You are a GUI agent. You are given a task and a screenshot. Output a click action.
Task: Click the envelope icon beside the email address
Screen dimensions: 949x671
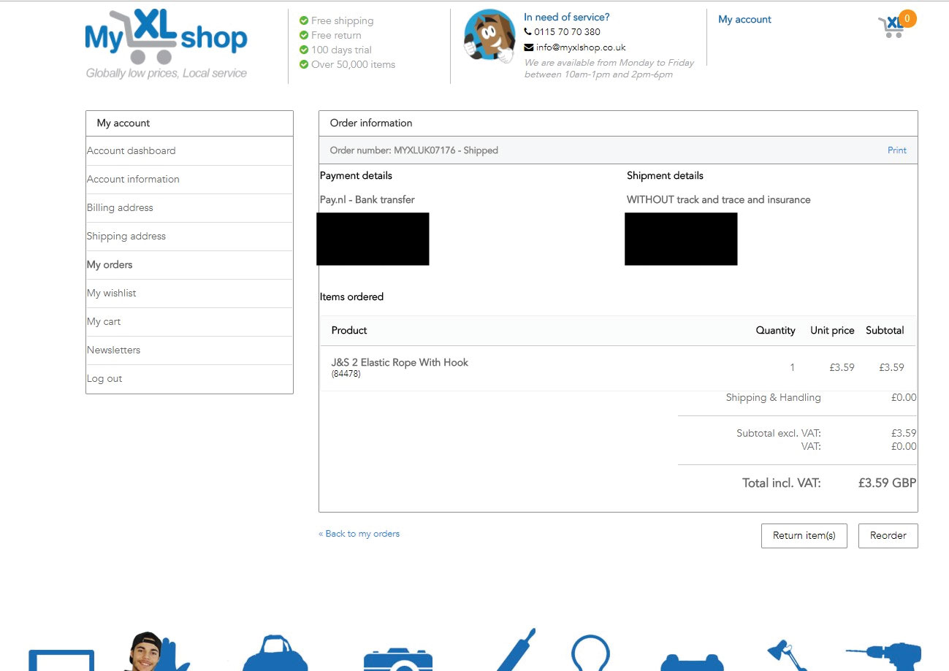pos(529,47)
